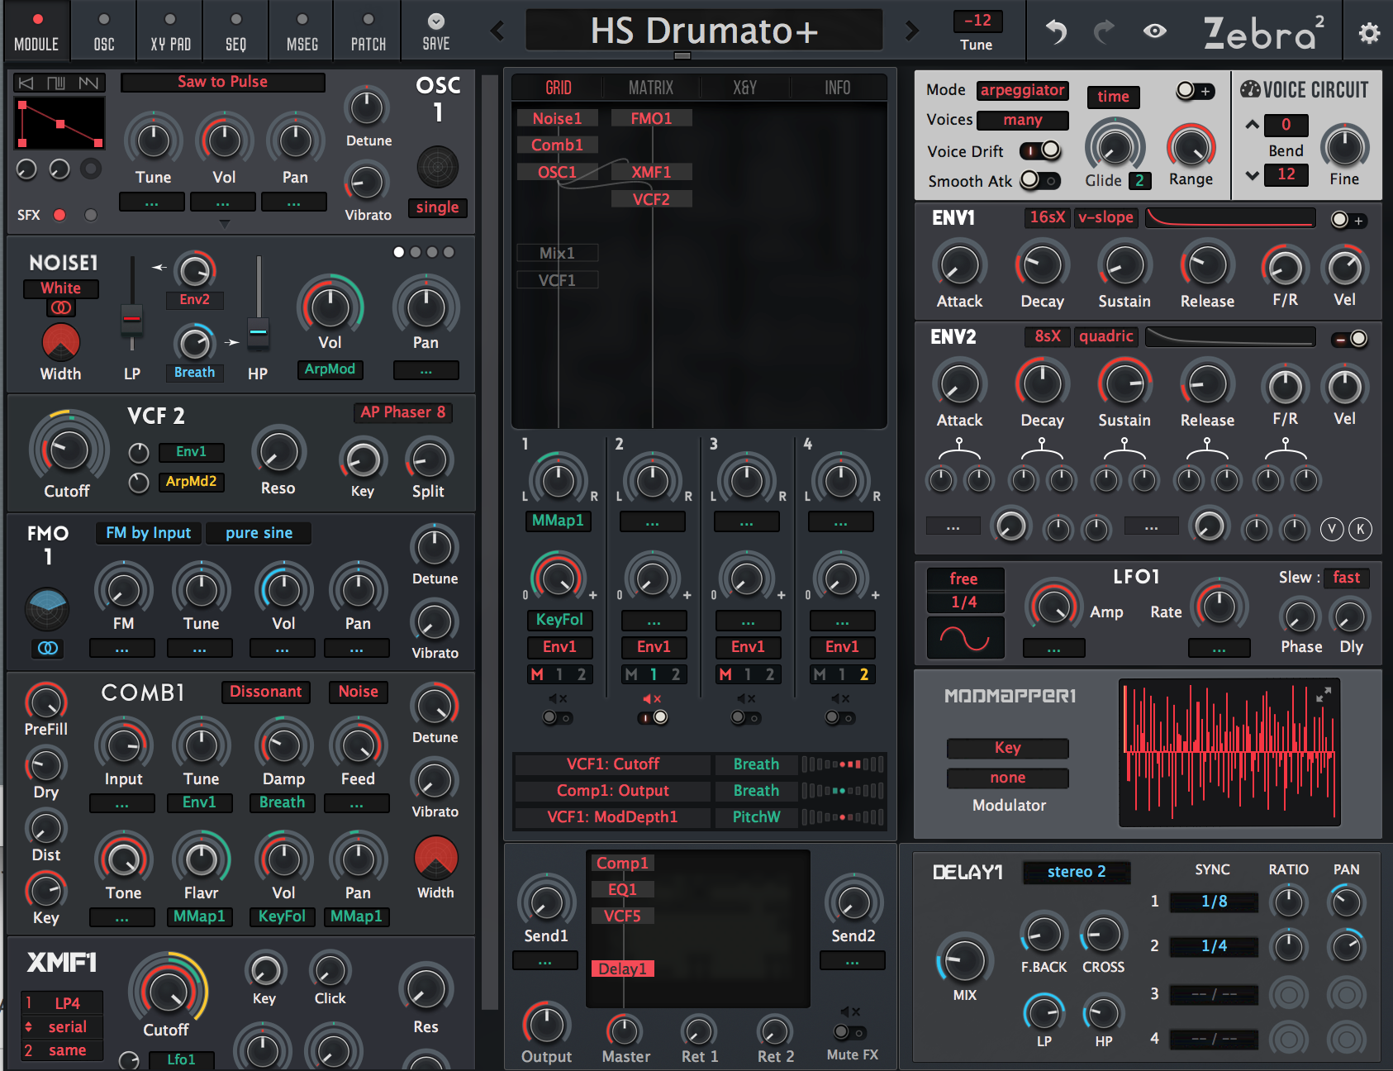Mute mixer channel 2 speaker icon
1393x1071 pixels.
(x=653, y=699)
